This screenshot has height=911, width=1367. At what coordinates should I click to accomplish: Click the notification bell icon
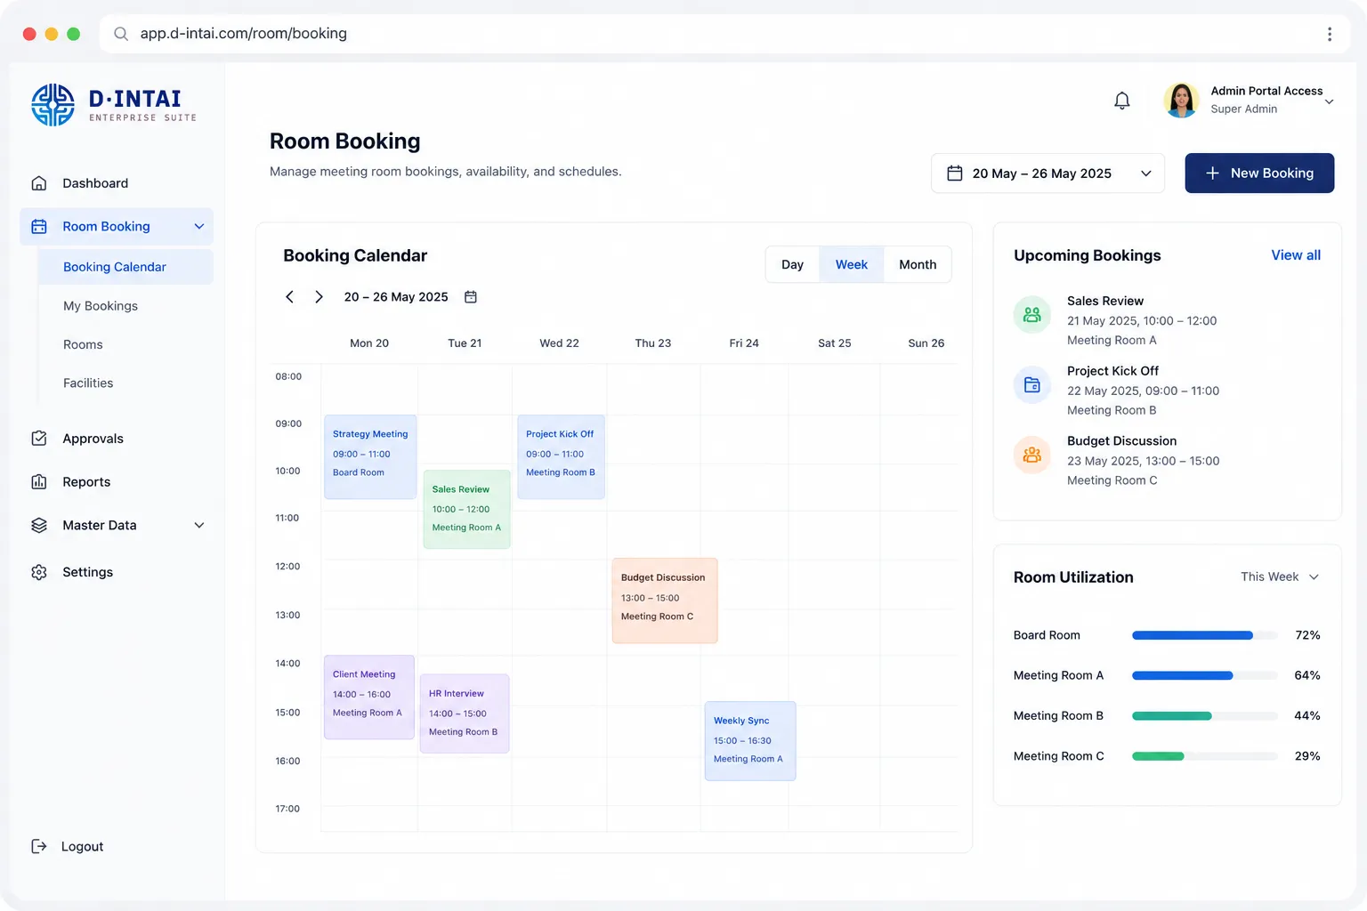[1122, 101]
